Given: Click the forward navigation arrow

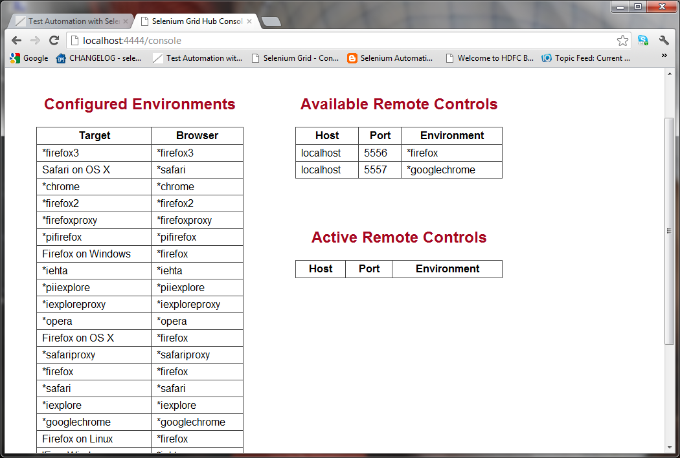Looking at the screenshot, I should 34,40.
